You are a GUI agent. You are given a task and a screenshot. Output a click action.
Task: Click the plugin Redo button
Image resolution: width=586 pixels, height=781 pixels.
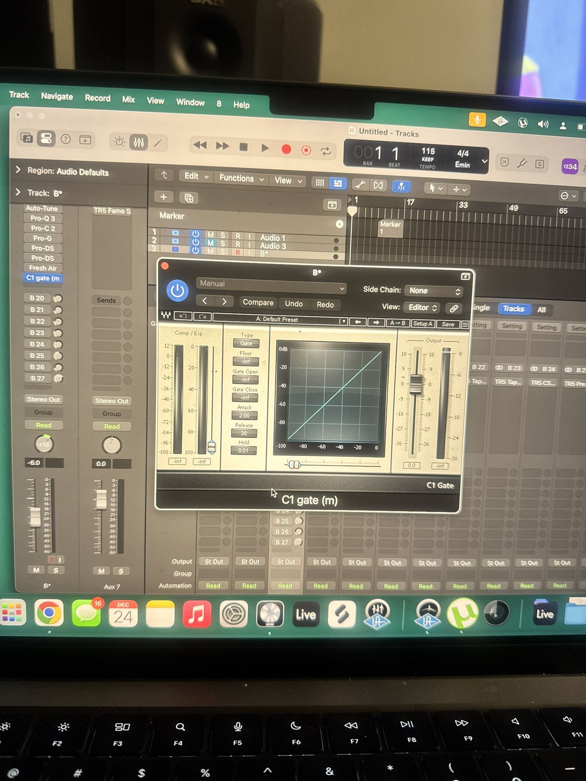point(325,305)
